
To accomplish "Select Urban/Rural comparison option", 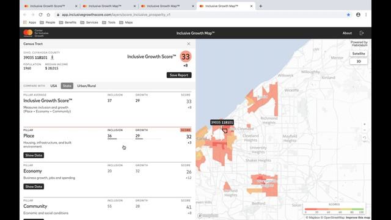I will click(x=86, y=86).
